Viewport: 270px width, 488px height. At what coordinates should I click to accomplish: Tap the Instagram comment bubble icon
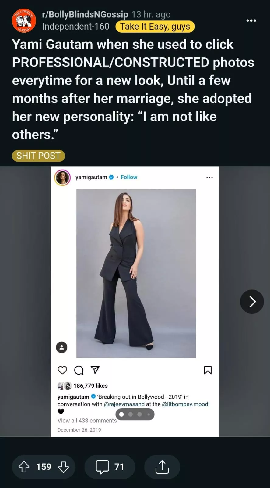tap(79, 370)
